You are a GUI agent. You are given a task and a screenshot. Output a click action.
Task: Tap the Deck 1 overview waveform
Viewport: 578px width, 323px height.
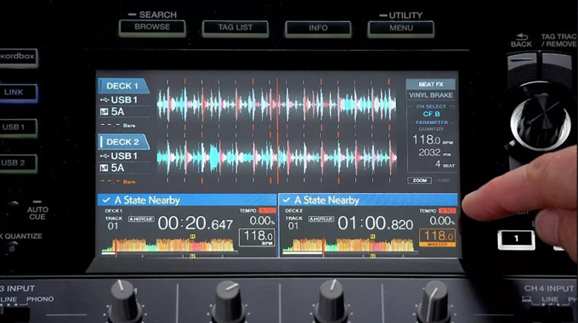168,245
